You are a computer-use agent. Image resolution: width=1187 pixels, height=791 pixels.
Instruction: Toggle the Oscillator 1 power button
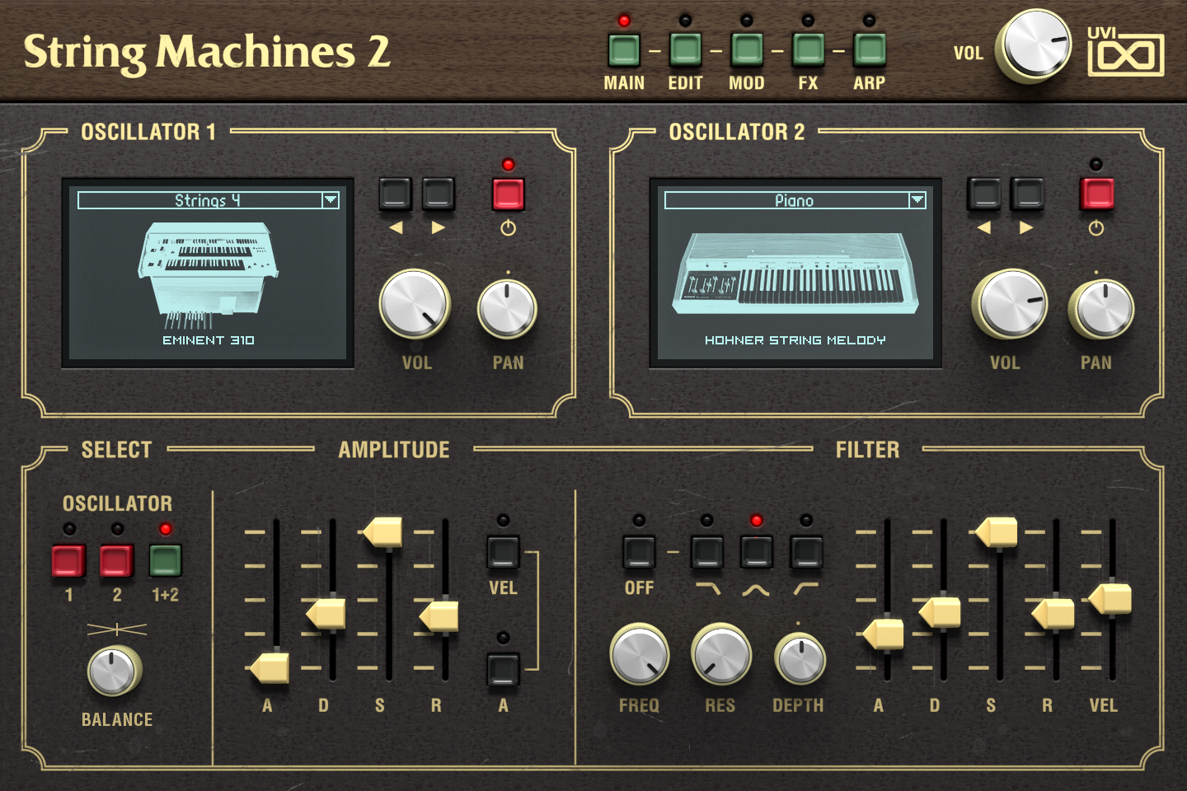point(509,195)
